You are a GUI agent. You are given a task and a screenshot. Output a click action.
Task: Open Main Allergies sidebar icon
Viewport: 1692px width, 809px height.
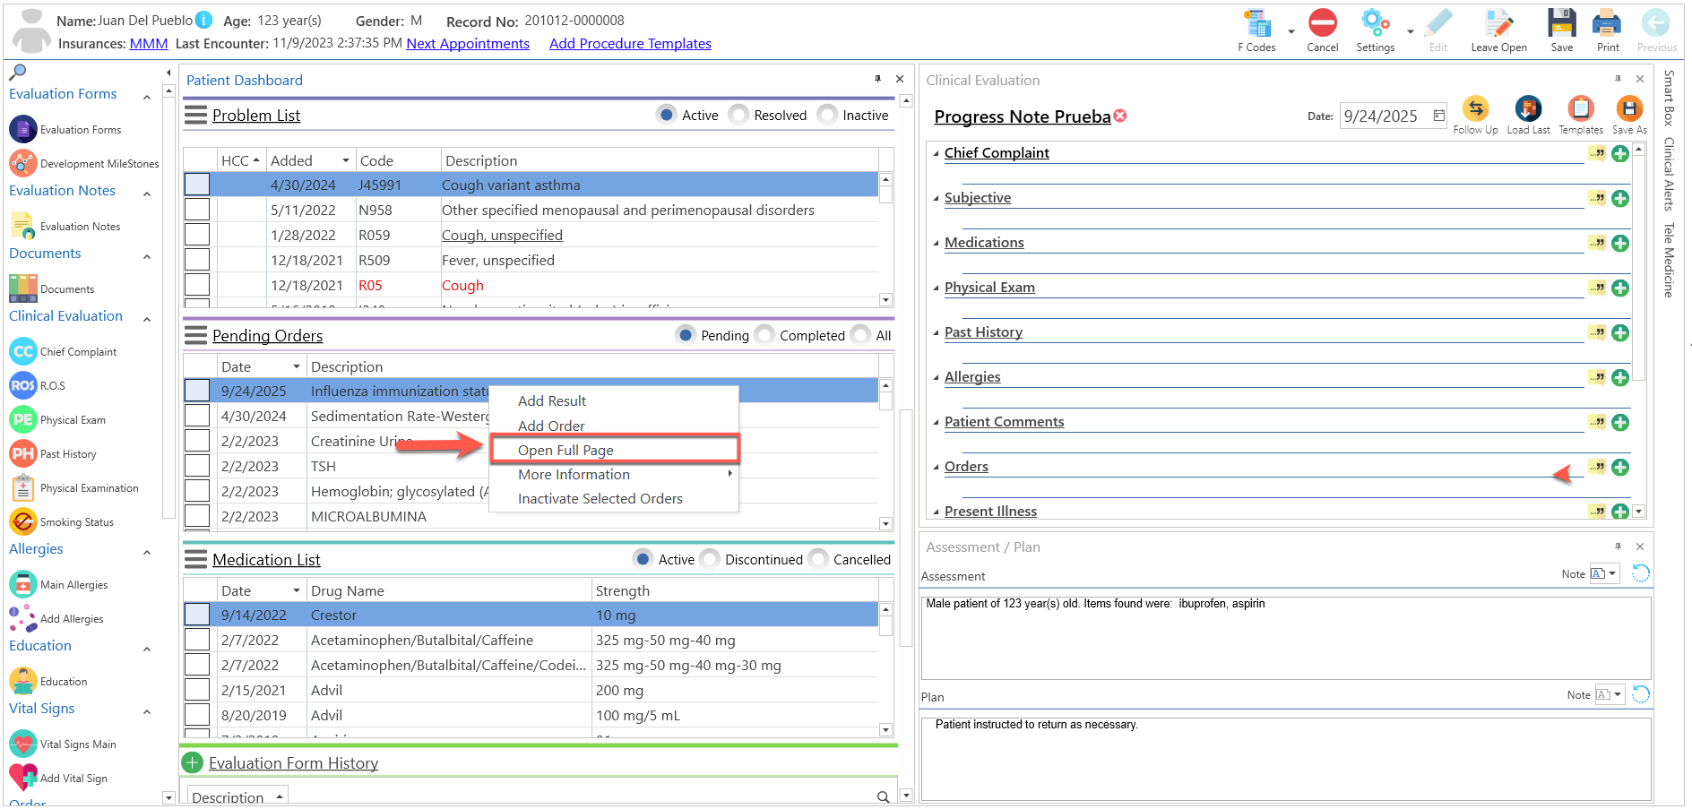coord(23,584)
